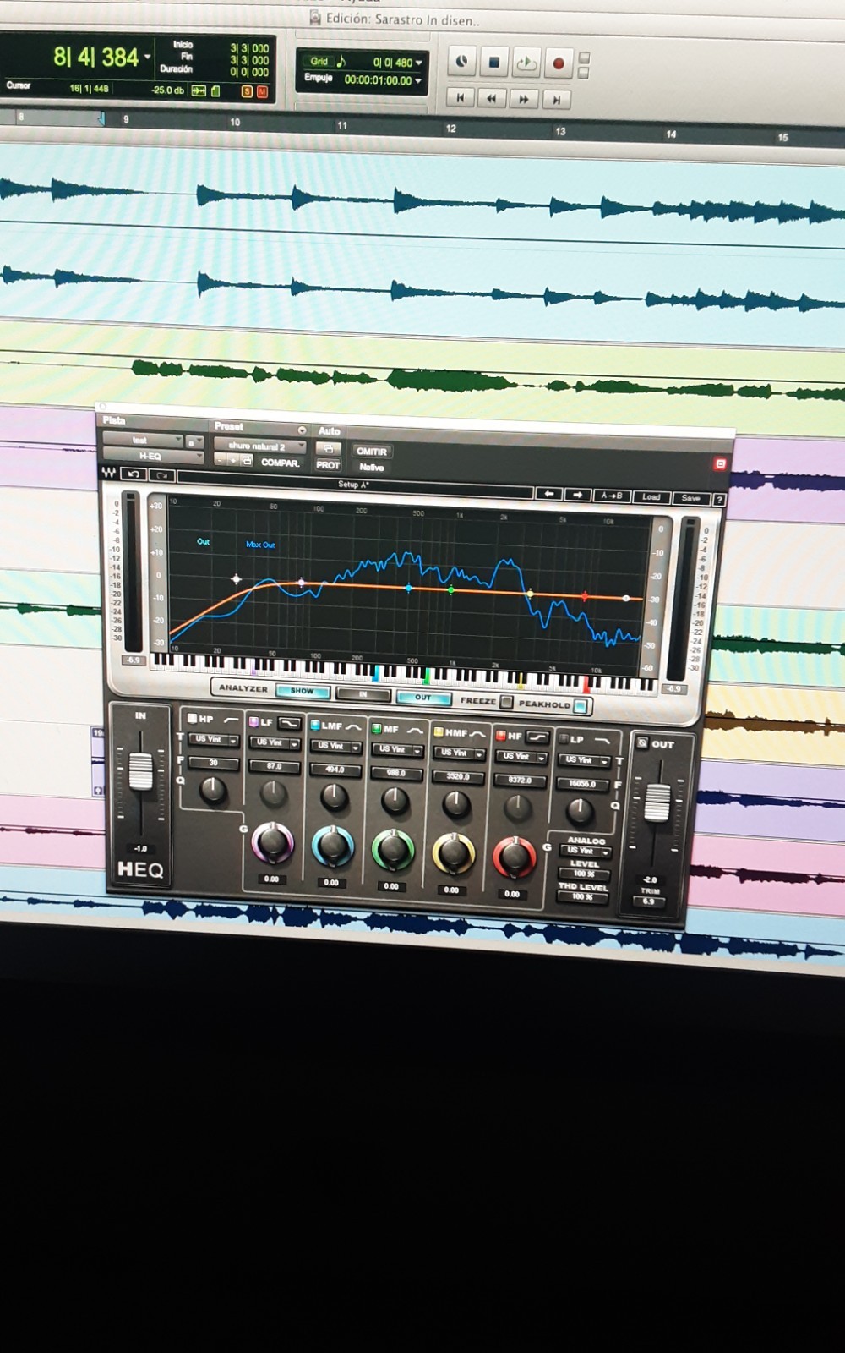Image resolution: width=845 pixels, height=1353 pixels.
Task: Click the red HF gain knob
Action: click(x=514, y=857)
